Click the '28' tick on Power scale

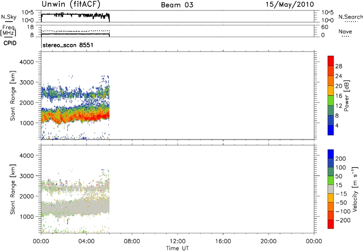(x=338, y=66)
